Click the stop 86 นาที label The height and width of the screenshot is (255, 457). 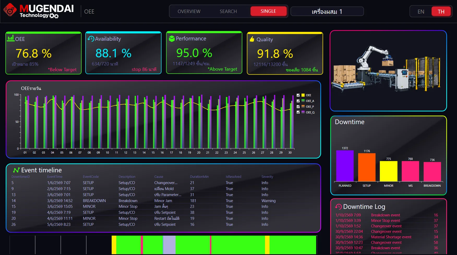tap(144, 69)
